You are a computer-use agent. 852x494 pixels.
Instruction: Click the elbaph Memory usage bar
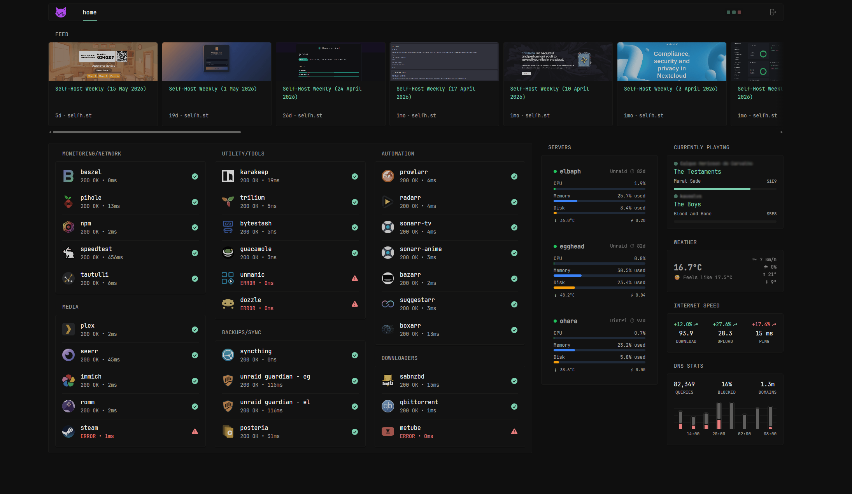(600, 201)
